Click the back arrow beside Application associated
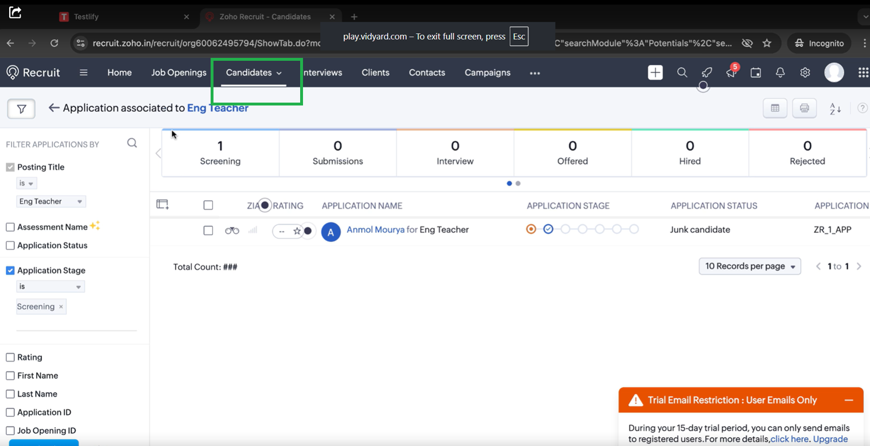The height and width of the screenshot is (446, 870). click(54, 108)
